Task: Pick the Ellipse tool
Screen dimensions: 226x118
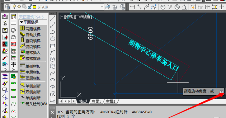Action: click(53, 79)
